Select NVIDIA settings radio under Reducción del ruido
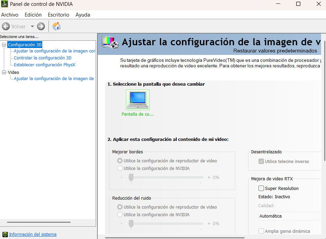The width and height of the screenshot is (326, 239). [x=120, y=214]
